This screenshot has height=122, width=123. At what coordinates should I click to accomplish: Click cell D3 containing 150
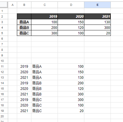coord(71,22)
